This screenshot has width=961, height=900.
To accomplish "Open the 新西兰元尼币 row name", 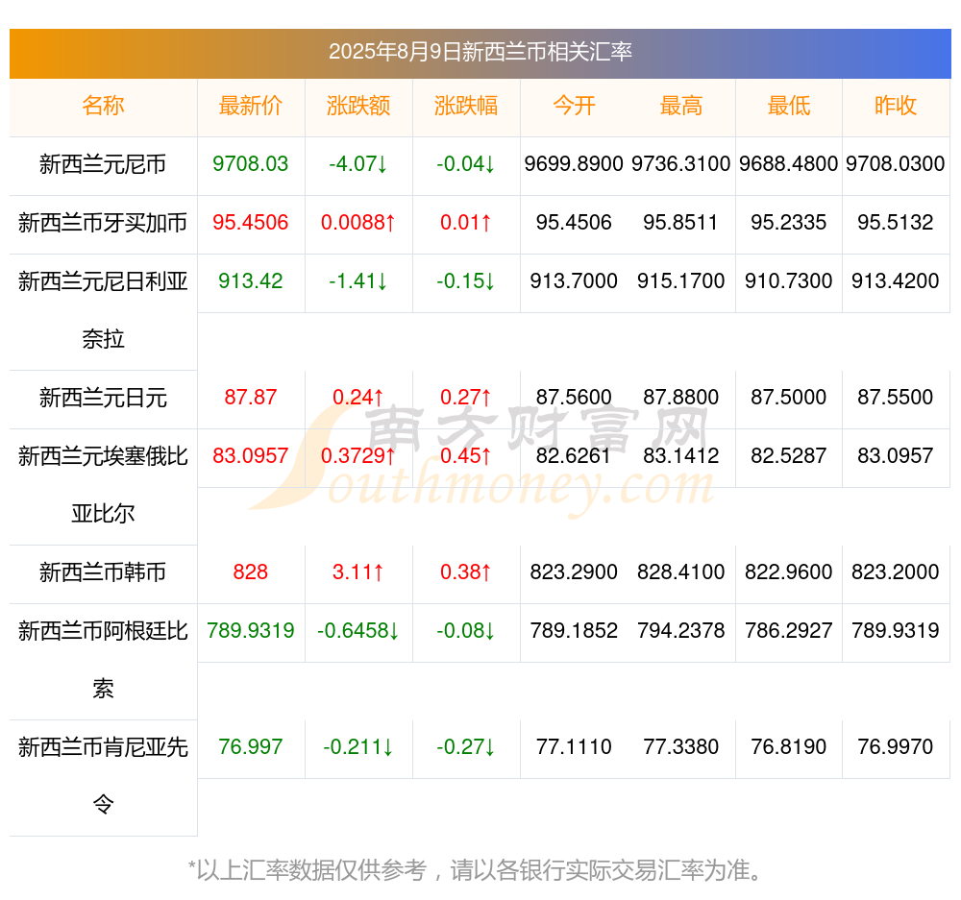I will [x=103, y=164].
